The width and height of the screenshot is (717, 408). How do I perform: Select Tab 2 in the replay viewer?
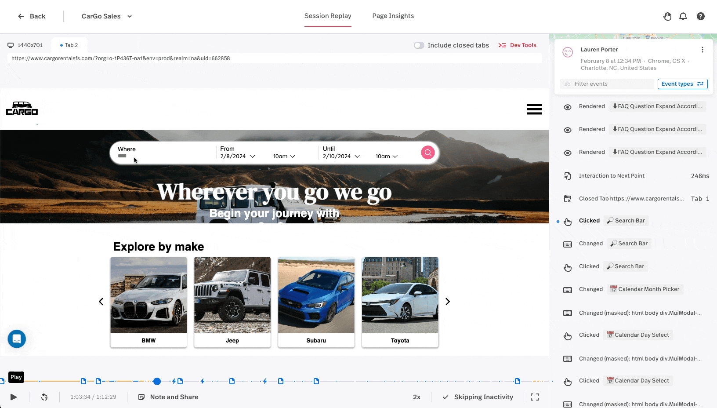click(69, 45)
